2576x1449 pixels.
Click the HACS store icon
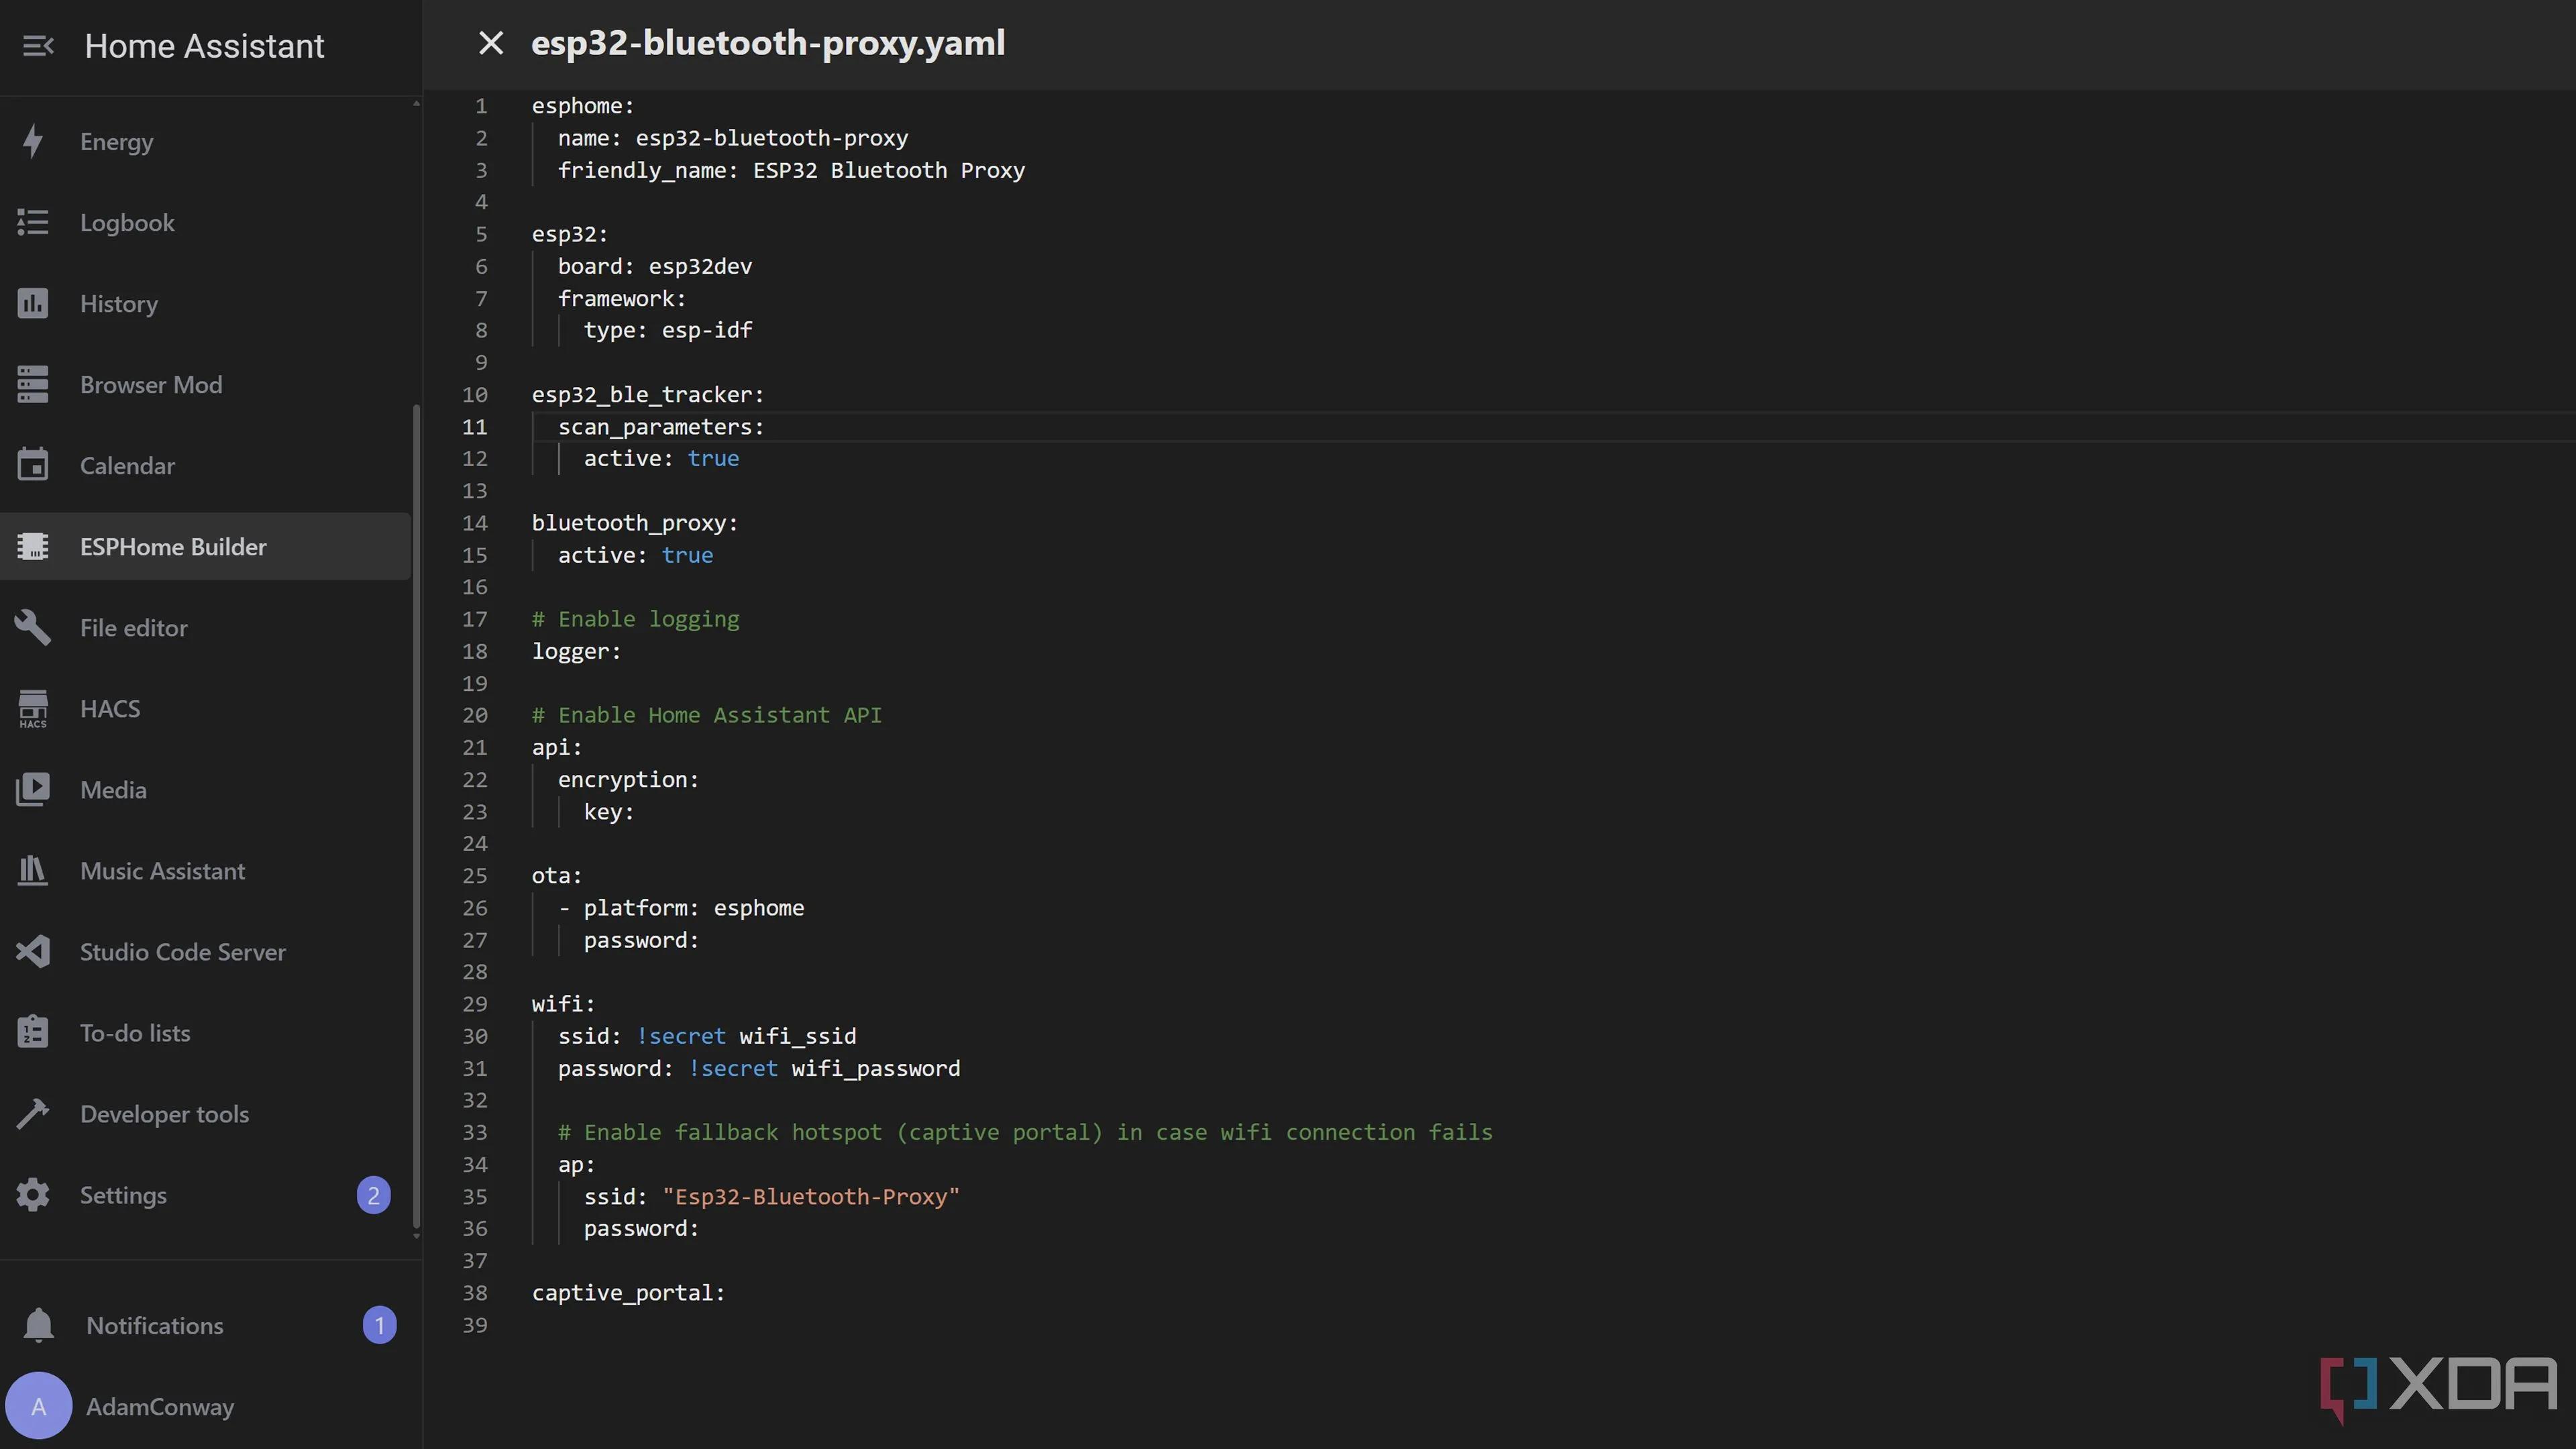click(x=33, y=708)
